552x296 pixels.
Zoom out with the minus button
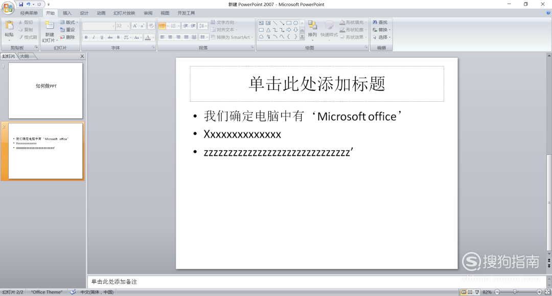[497, 292]
